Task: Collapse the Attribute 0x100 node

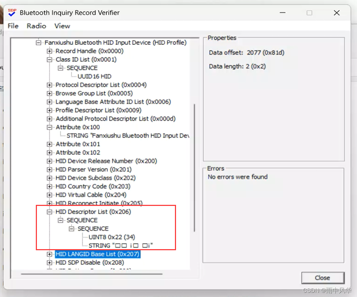Action: (x=49, y=127)
